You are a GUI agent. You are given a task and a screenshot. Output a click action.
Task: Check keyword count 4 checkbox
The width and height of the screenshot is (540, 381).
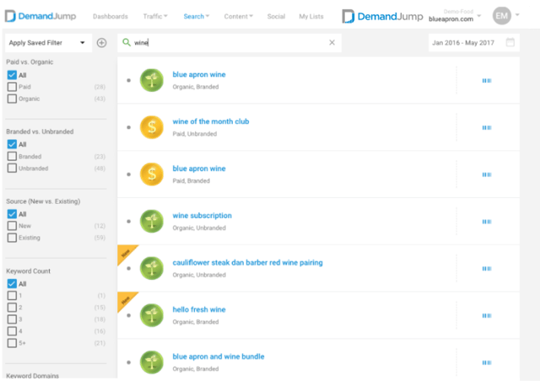pos(12,331)
